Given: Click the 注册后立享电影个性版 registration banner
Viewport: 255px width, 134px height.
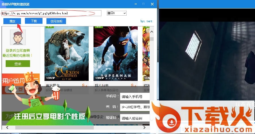Looking at the screenshot, I should (50, 117).
